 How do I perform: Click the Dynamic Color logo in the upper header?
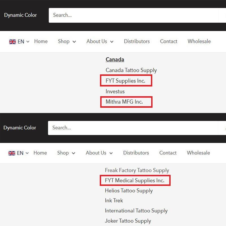pyautogui.click(x=20, y=15)
